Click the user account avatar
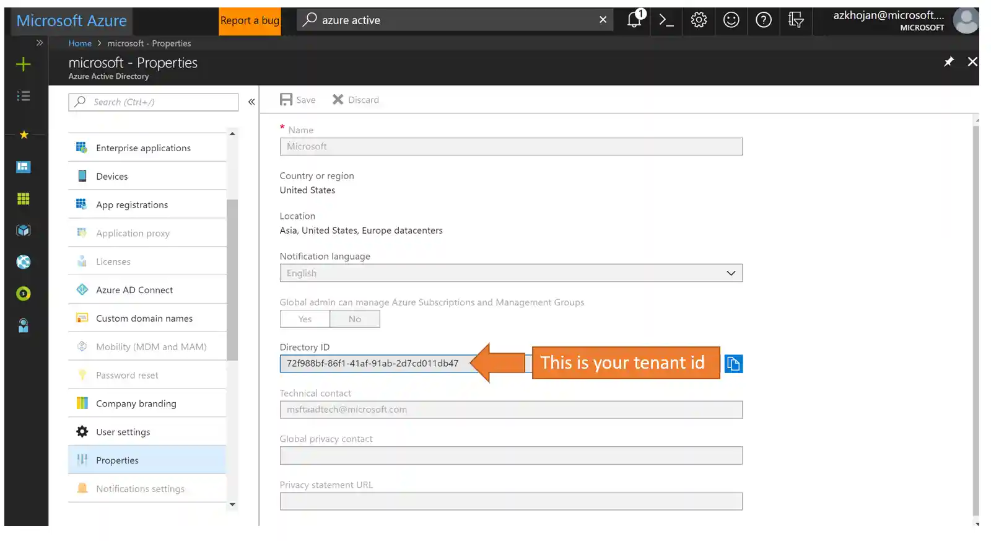The image size is (991, 541). coord(966,20)
